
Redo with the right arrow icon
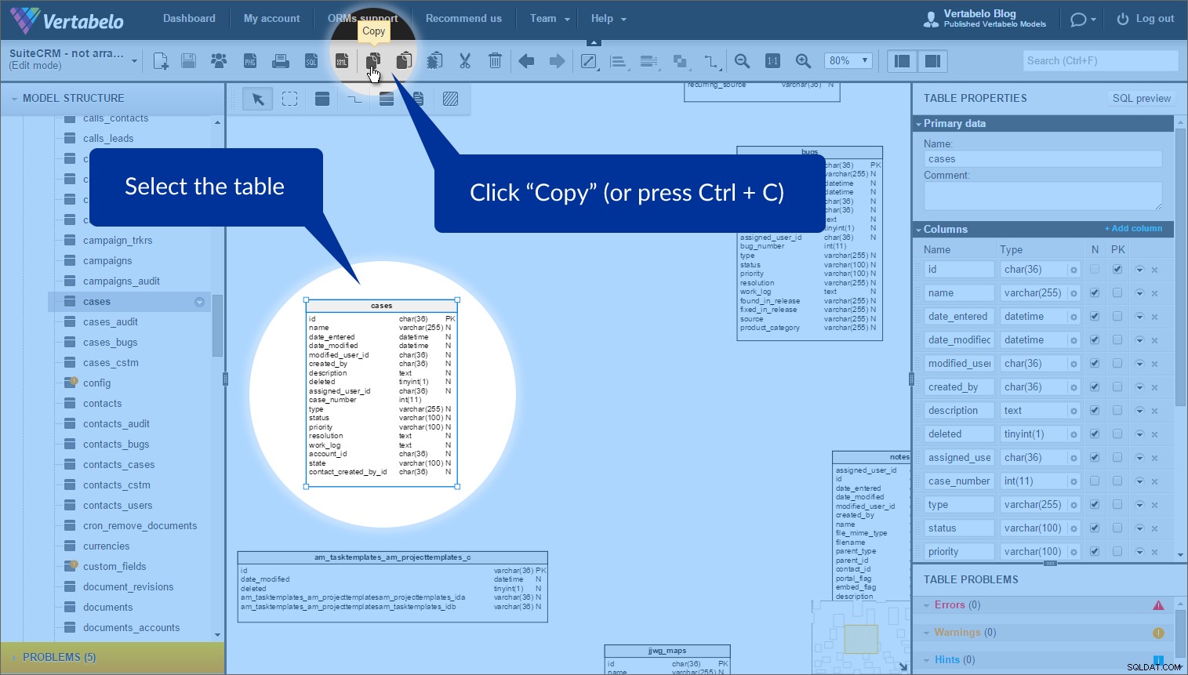(557, 61)
